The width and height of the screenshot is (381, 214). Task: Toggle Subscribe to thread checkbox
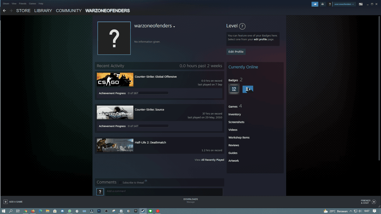[x=120, y=182]
